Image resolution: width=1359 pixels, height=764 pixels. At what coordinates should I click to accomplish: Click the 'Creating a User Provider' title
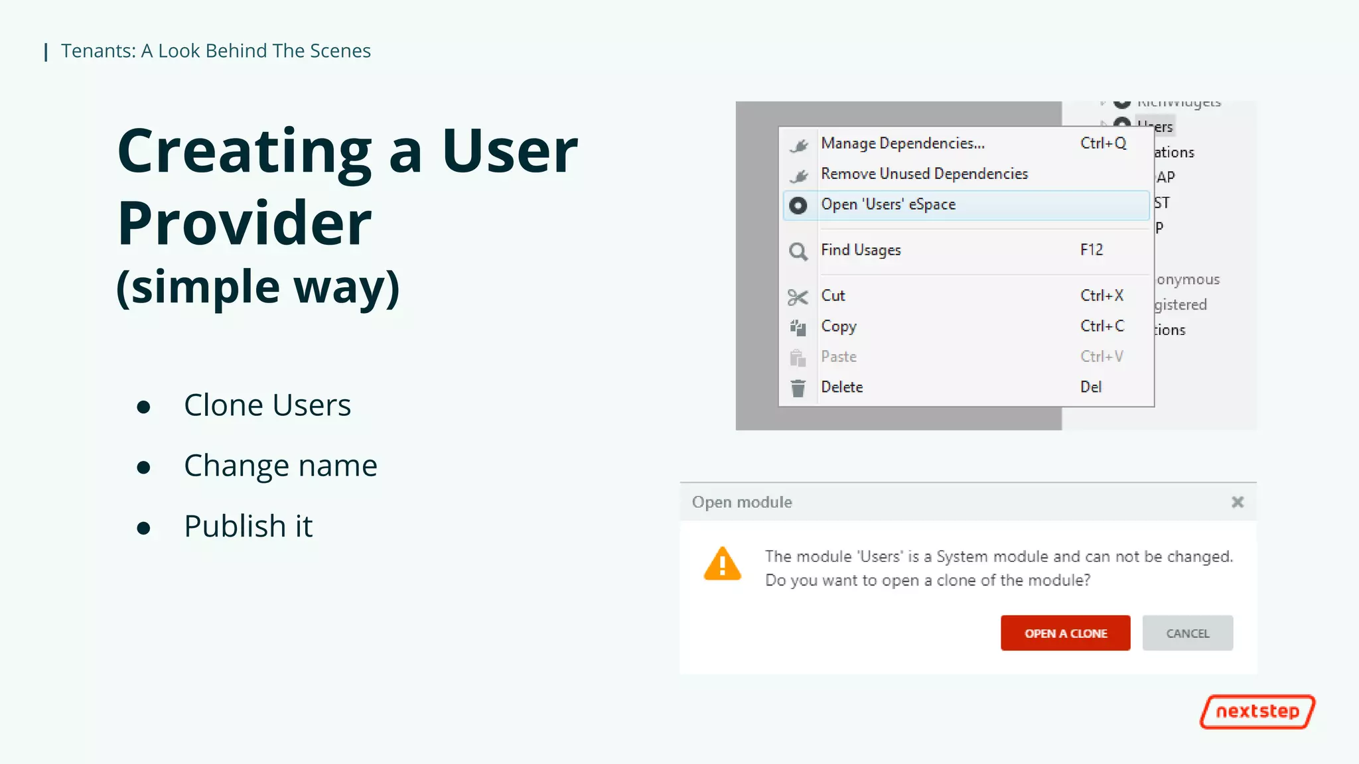coord(347,186)
